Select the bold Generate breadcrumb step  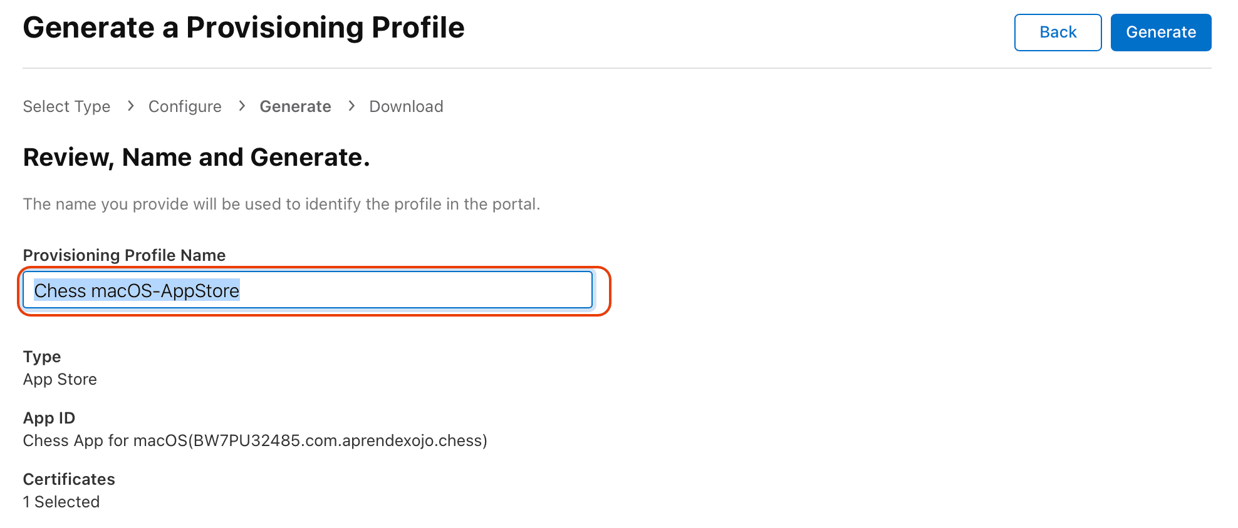click(295, 106)
